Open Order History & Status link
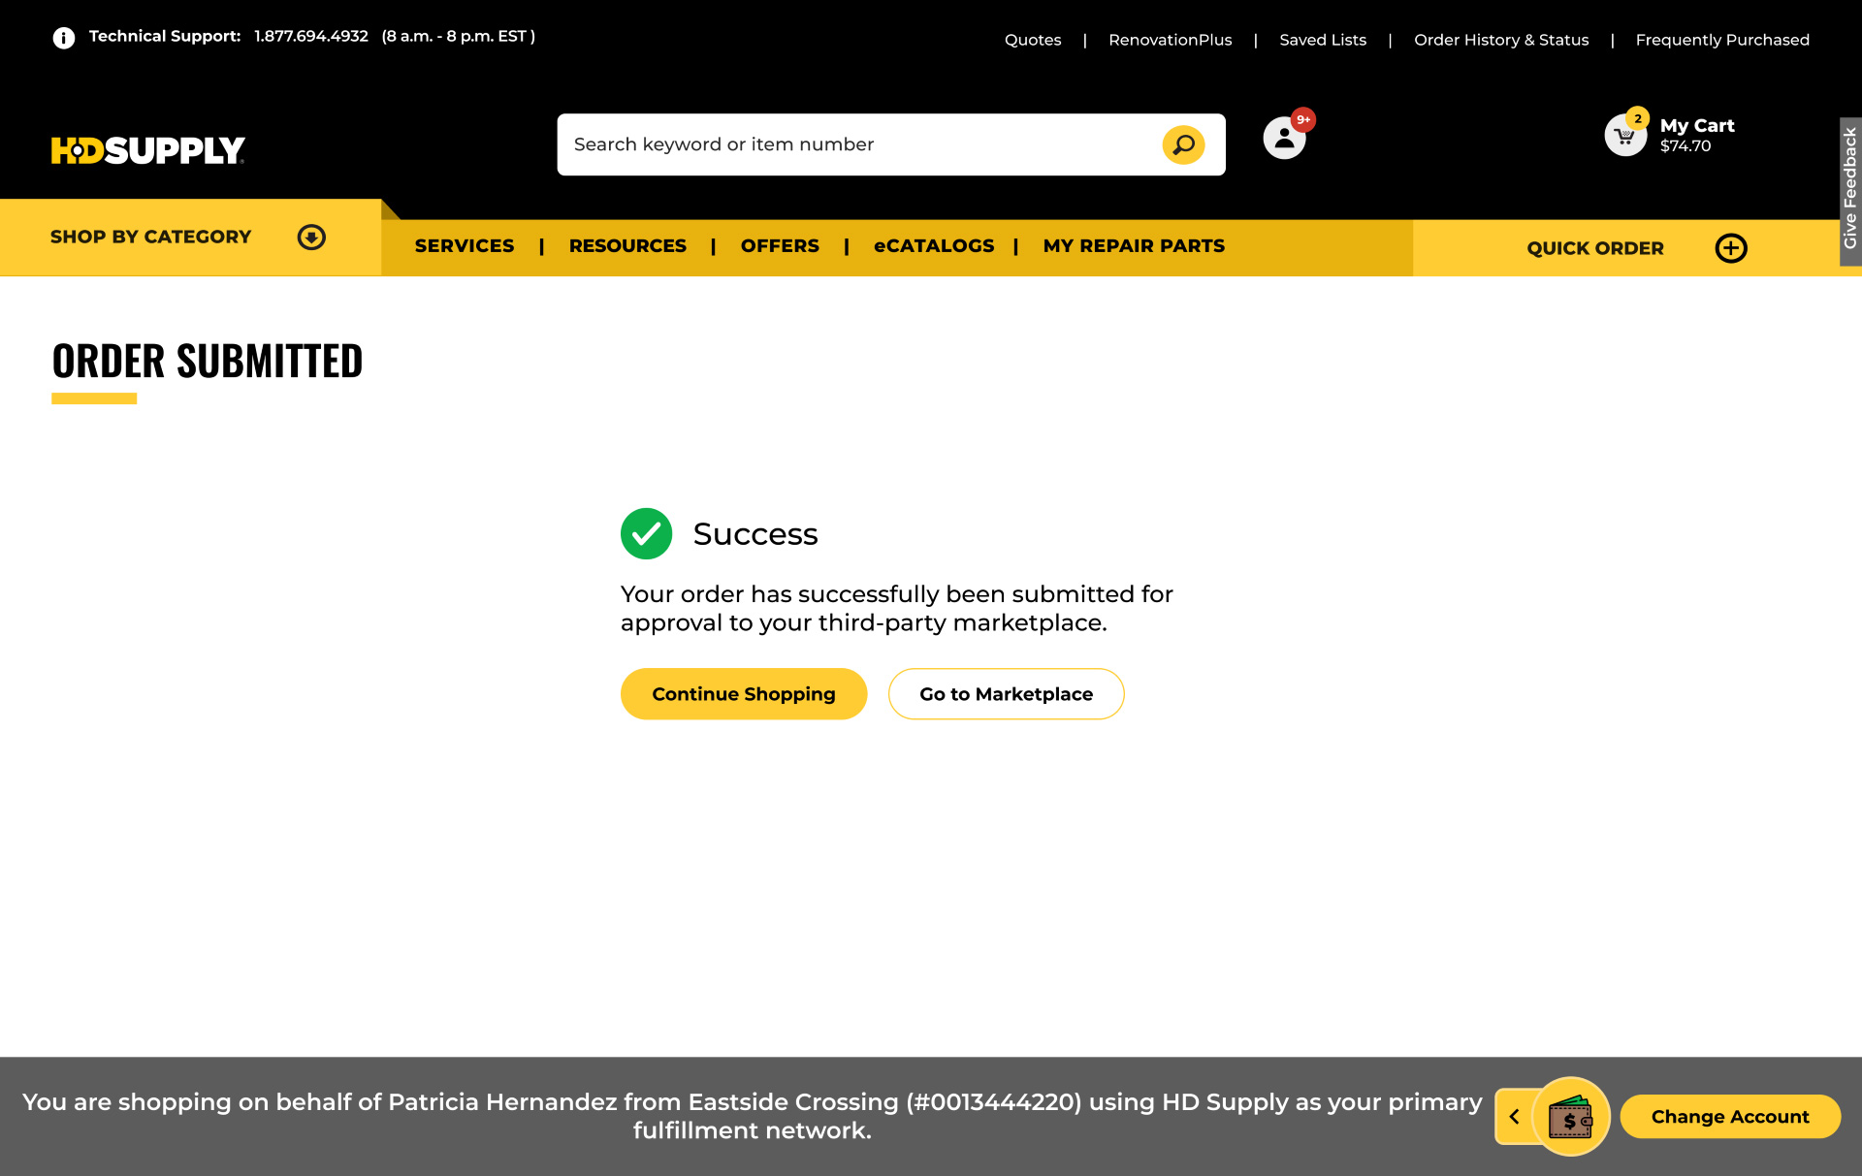 pyautogui.click(x=1500, y=40)
